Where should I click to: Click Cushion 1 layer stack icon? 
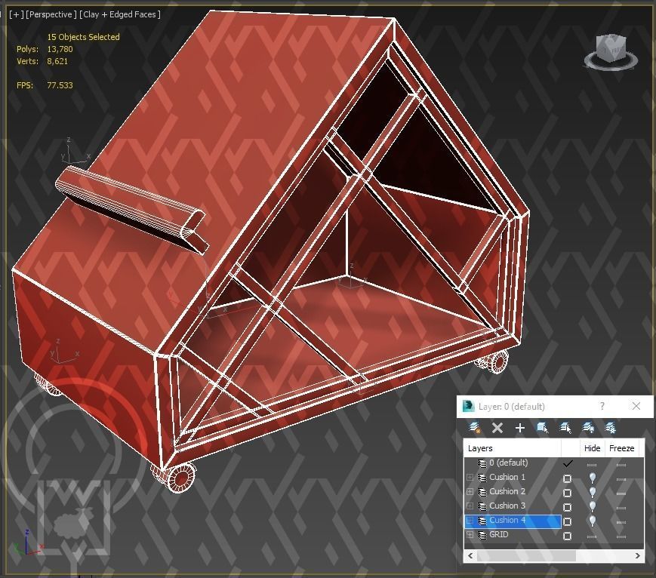pyautogui.click(x=482, y=477)
